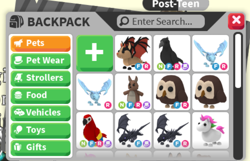
Task: Pick the kangaroo pet tile
Action: [133, 92]
